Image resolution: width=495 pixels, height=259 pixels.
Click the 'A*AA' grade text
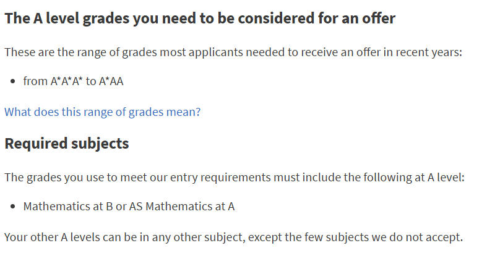pos(111,81)
